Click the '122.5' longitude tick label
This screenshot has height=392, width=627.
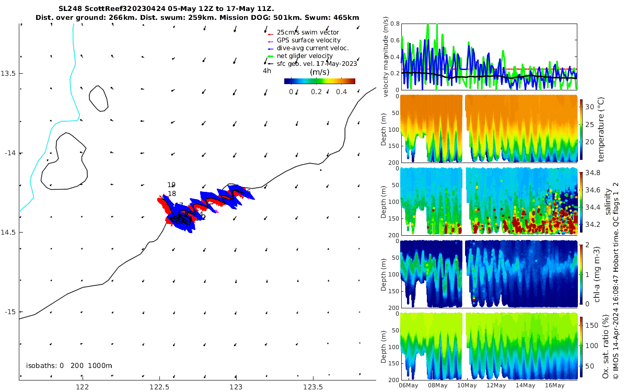coord(159,387)
